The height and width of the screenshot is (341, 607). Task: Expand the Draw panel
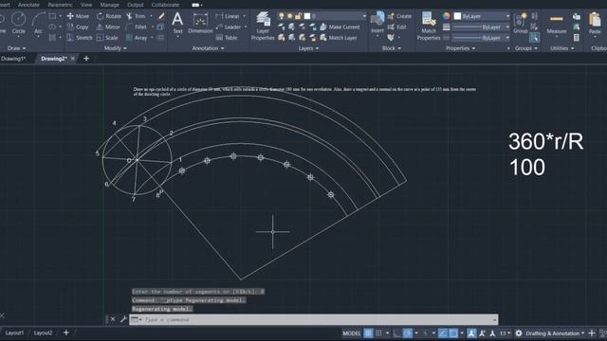[17, 48]
